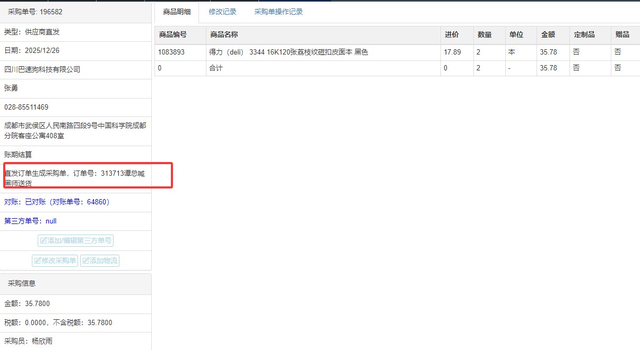Click the 进价 column header

coord(452,35)
